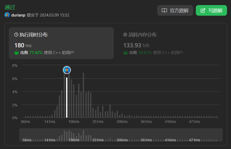
Task: Open durianp user profile link
Action: point(18,15)
